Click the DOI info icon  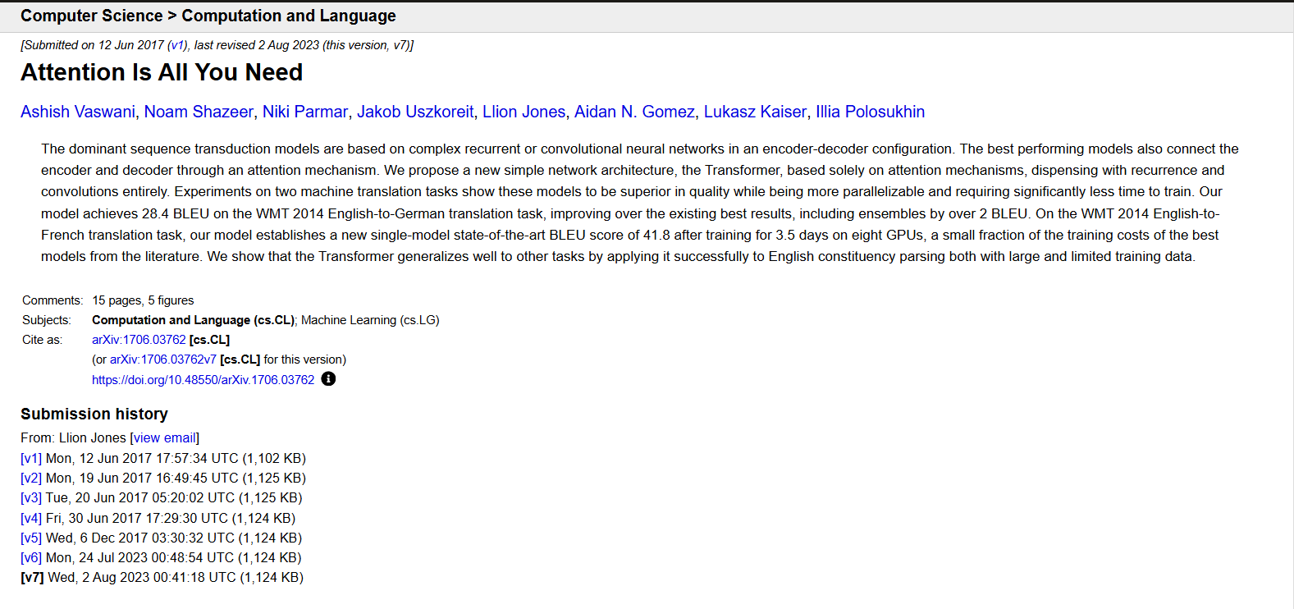[x=328, y=378]
